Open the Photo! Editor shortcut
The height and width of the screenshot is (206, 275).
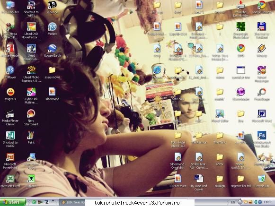pyautogui.click(x=220, y=116)
